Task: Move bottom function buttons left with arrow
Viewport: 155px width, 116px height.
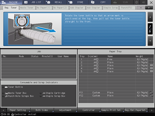Action: click(x=3, y=110)
